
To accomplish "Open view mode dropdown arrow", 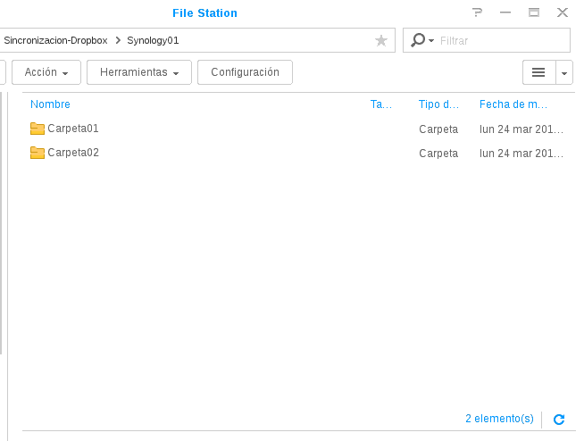I will point(564,72).
